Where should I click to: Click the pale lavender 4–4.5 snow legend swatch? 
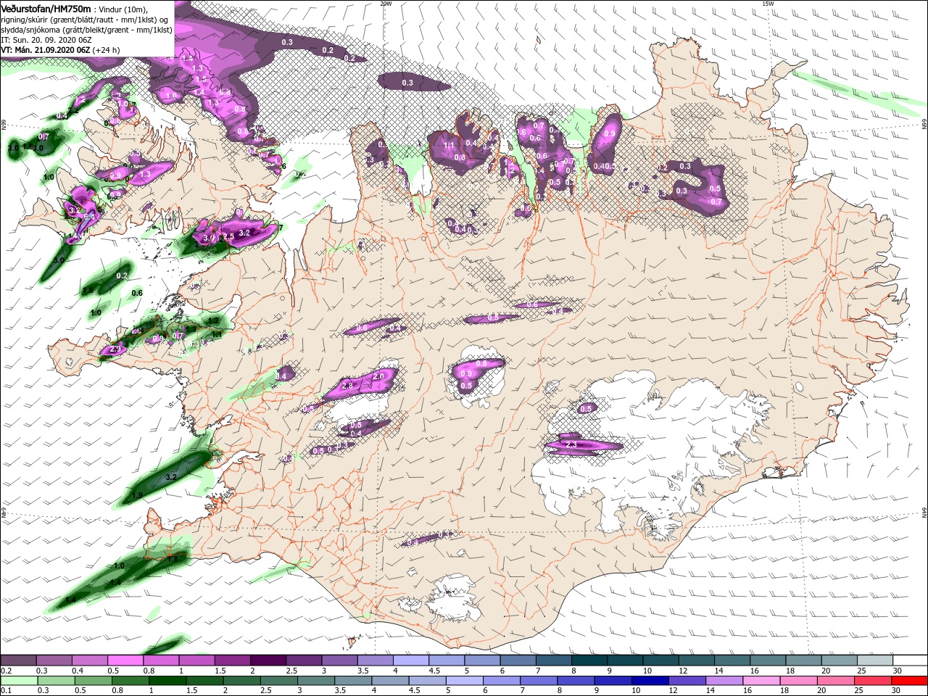click(x=410, y=660)
